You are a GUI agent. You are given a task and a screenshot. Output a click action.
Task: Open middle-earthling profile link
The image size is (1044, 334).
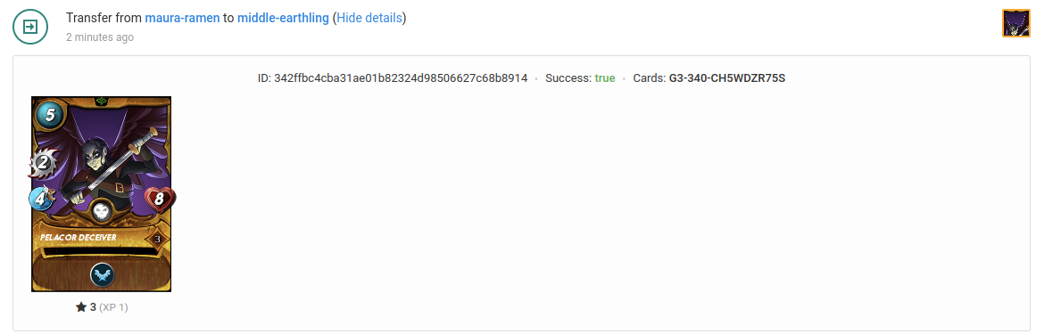283,18
